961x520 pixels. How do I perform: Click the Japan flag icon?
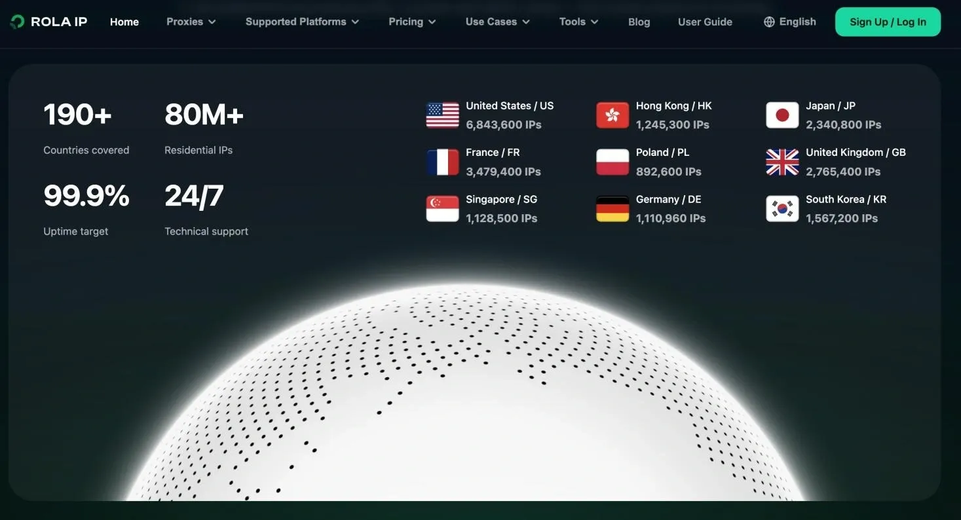(782, 115)
